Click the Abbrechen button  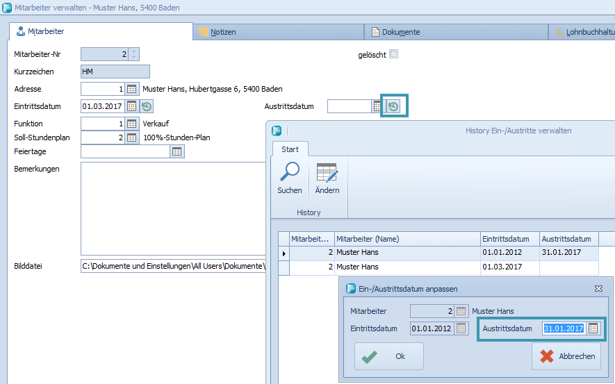[x=566, y=356]
